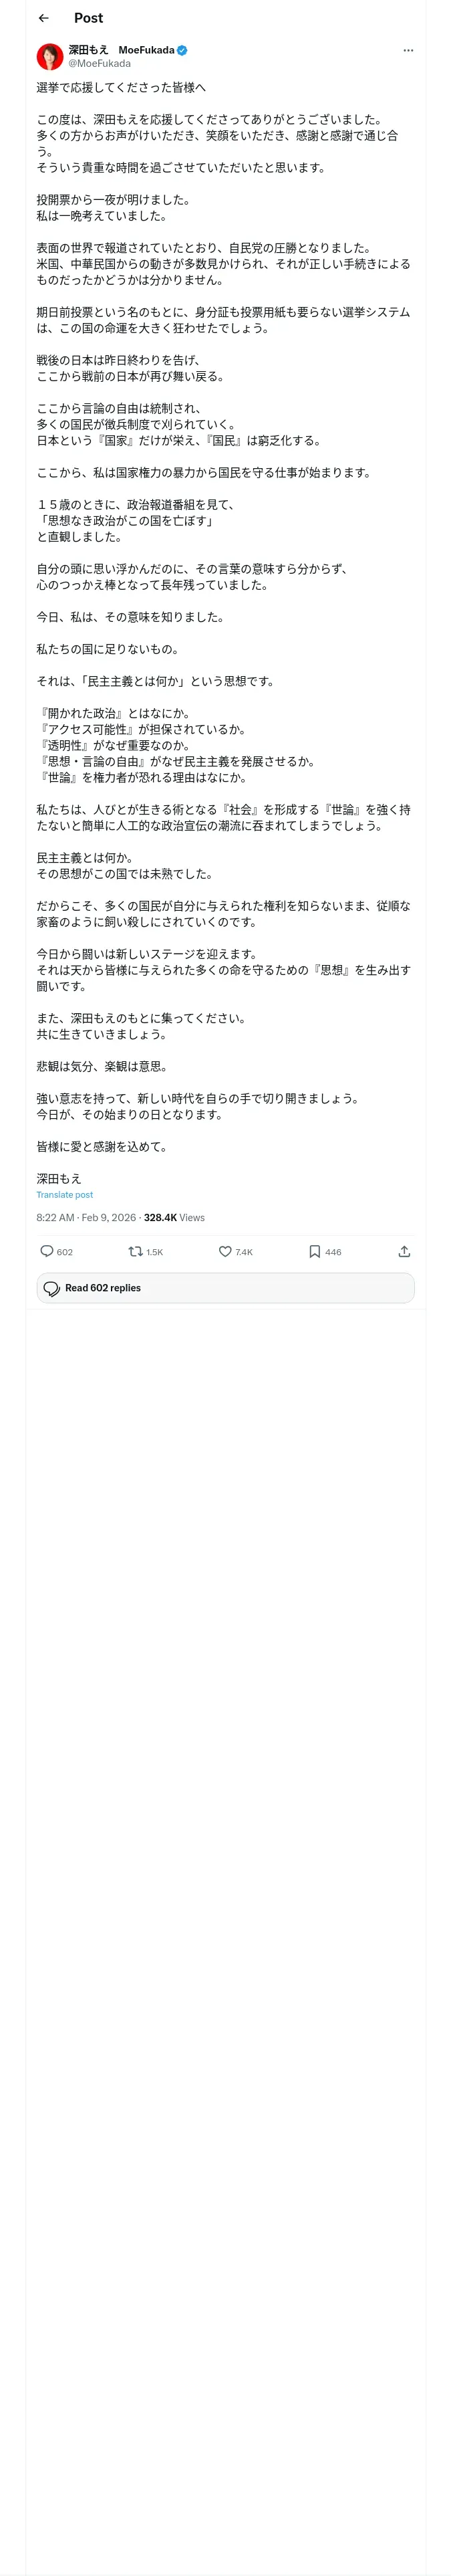Repost using the retweet arrows icon

(x=135, y=1251)
